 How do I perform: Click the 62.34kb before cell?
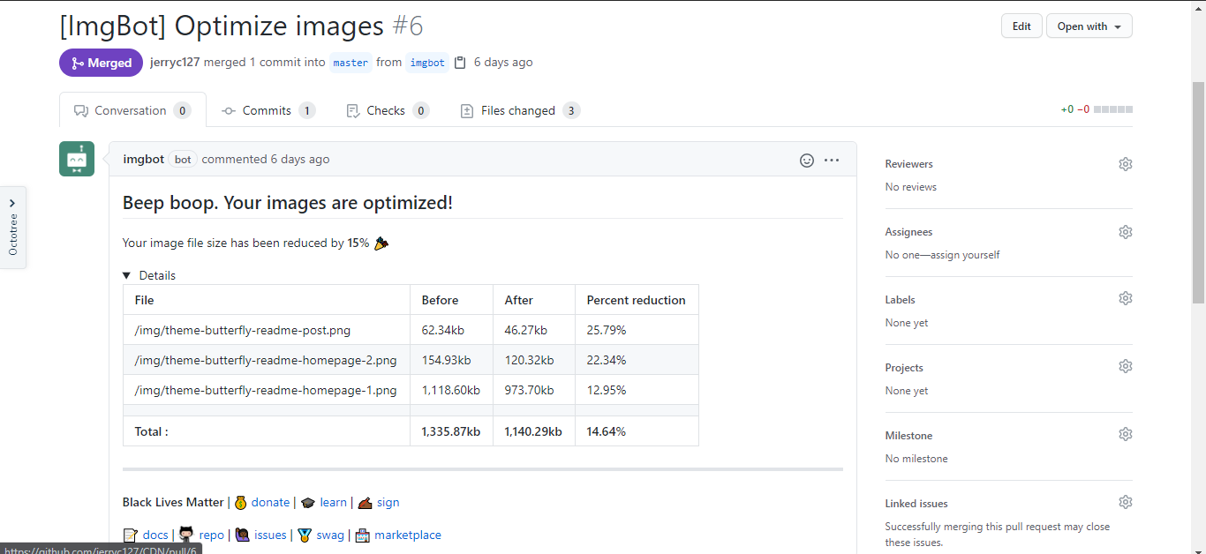coord(452,330)
